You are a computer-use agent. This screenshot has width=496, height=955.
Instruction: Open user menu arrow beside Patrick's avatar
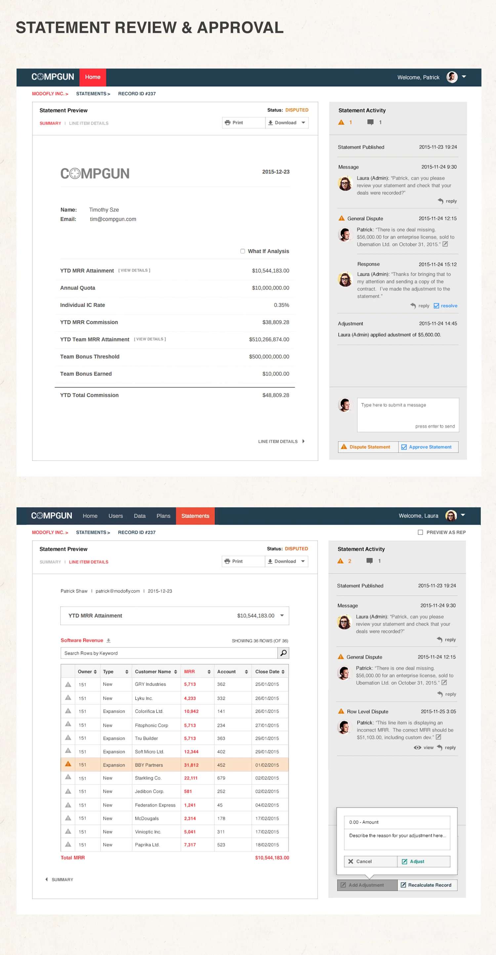[464, 77]
